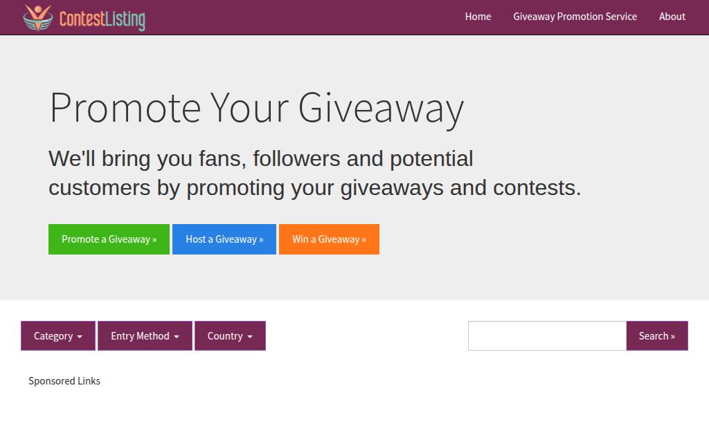Go to the Home page

[478, 17]
